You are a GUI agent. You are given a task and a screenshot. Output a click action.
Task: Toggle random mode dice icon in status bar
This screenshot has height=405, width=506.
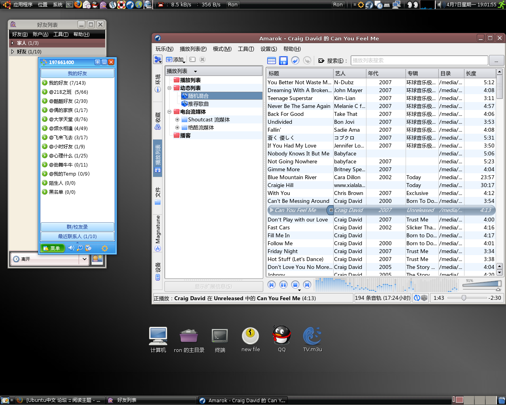[x=424, y=298]
